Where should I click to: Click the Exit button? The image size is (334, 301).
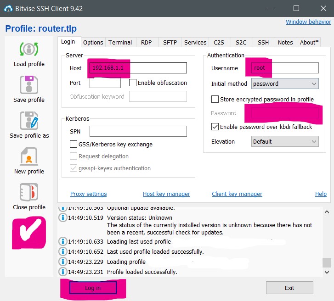[289, 288]
